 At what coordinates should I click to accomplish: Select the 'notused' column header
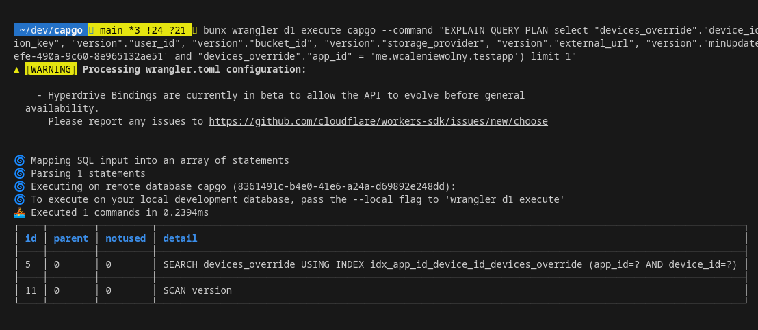pyautogui.click(x=125, y=238)
